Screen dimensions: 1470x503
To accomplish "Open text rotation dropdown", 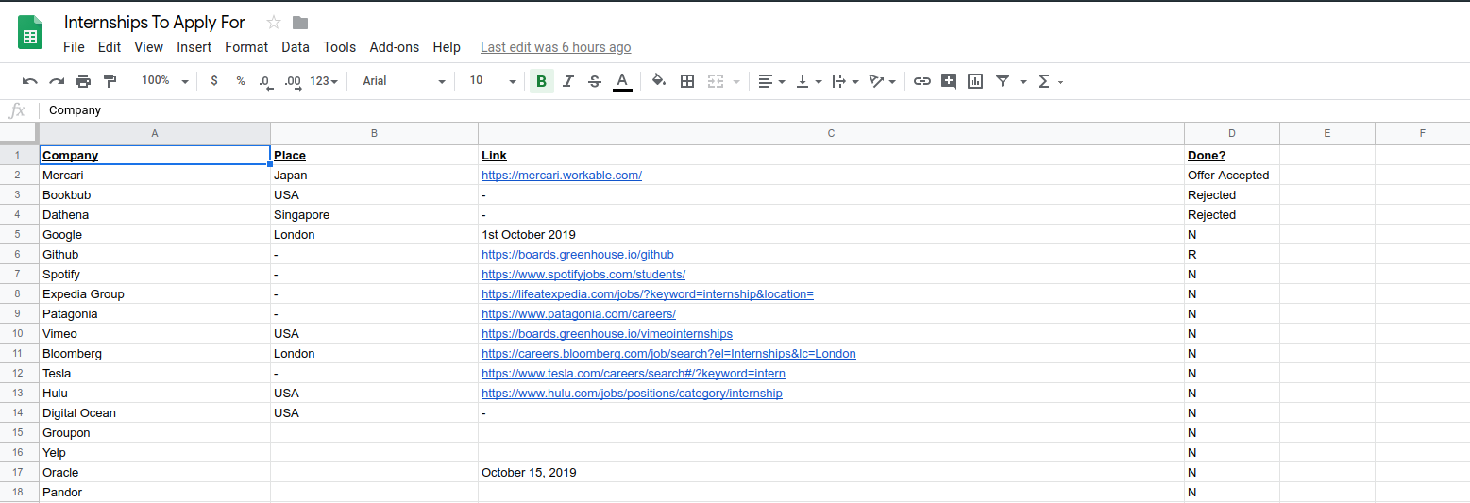I will tap(882, 81).
